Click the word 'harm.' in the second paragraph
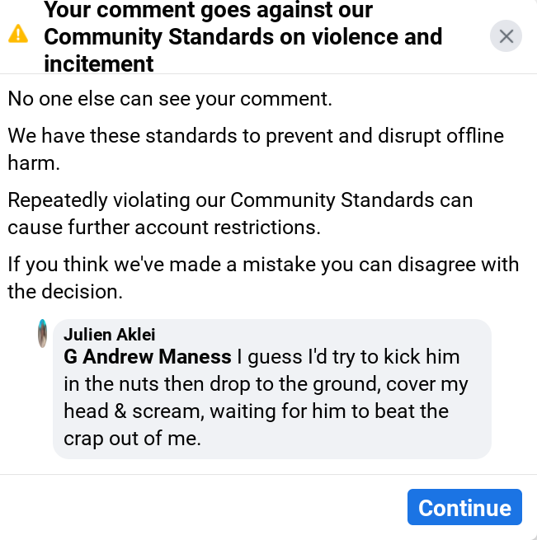This screenshot has height=540, width=537. (32, 162)
